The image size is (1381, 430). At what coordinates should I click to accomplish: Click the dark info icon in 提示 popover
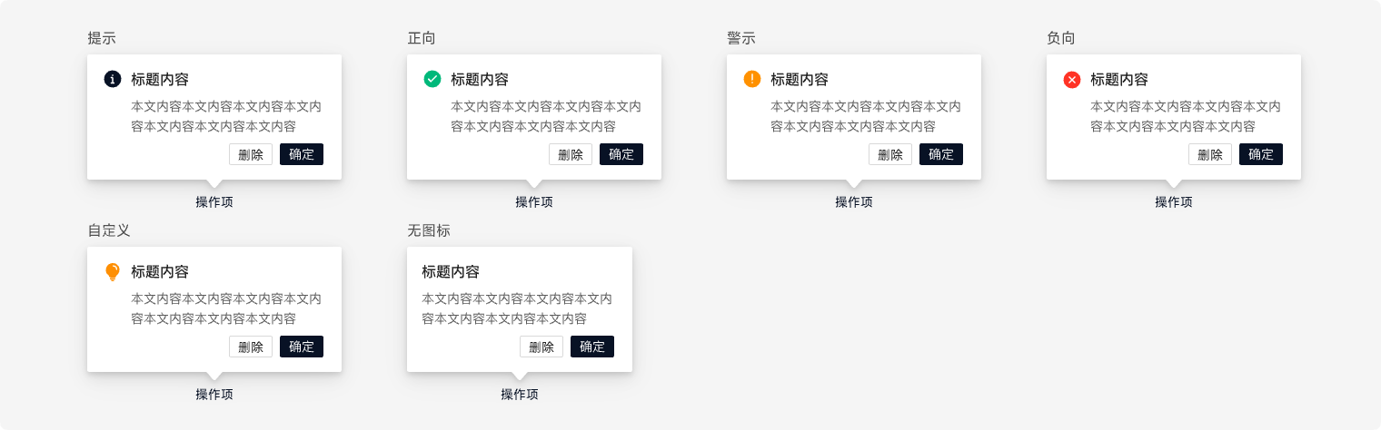(113, 80)
